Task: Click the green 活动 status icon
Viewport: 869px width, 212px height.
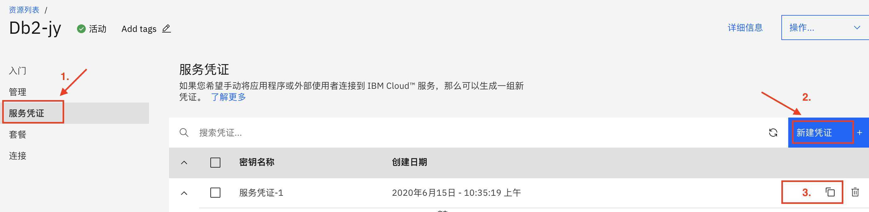Action: [81, 29]
